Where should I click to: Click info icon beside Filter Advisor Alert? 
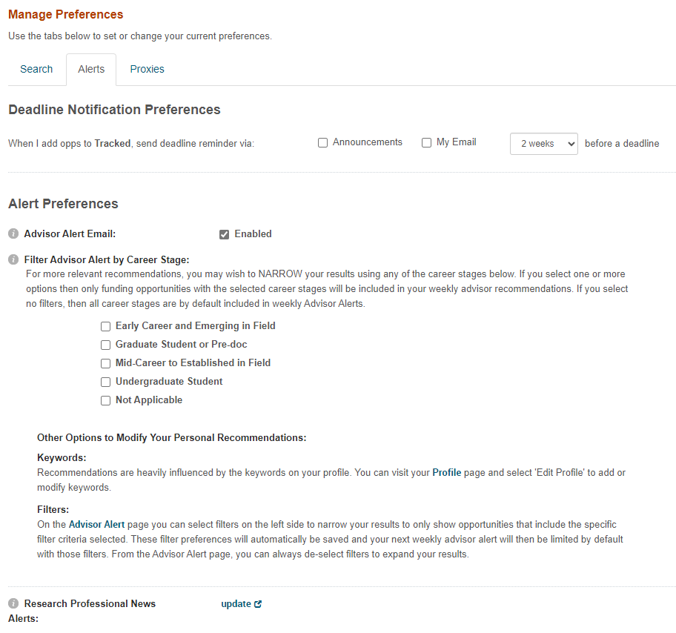13,260
